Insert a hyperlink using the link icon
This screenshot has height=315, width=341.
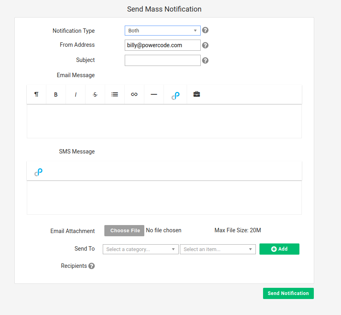pos(134,94)
